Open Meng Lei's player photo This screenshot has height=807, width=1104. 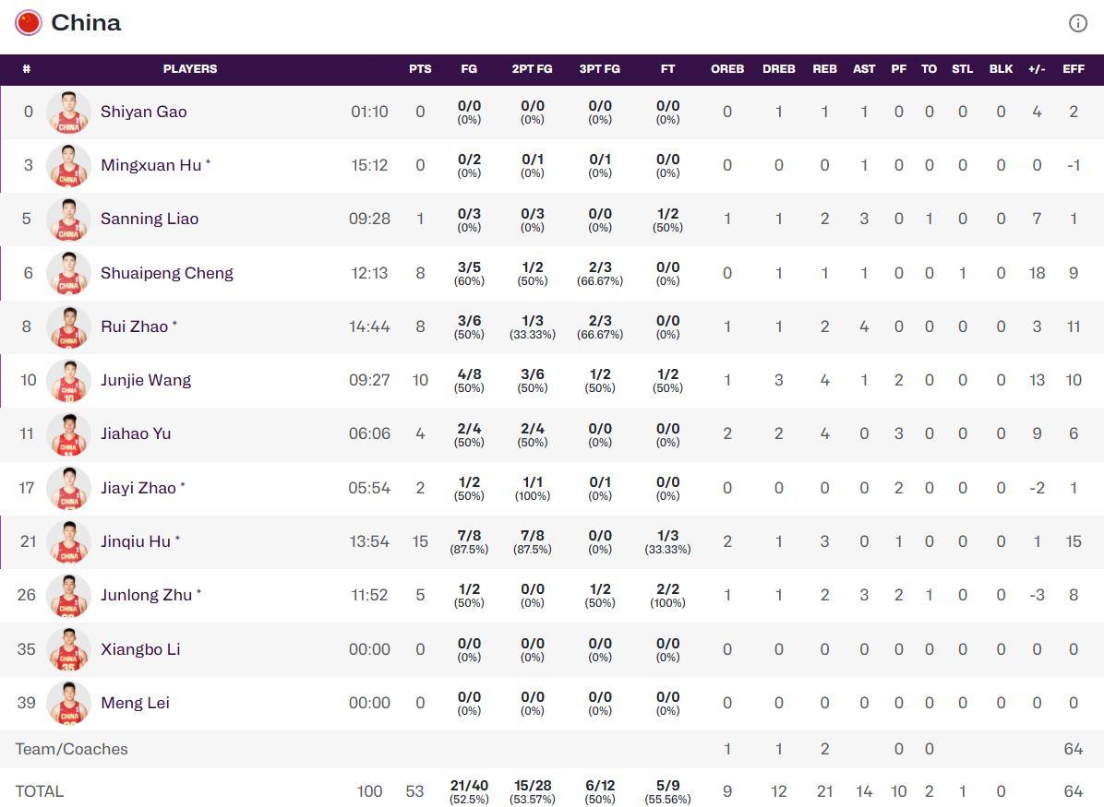(x=68, y=702)
